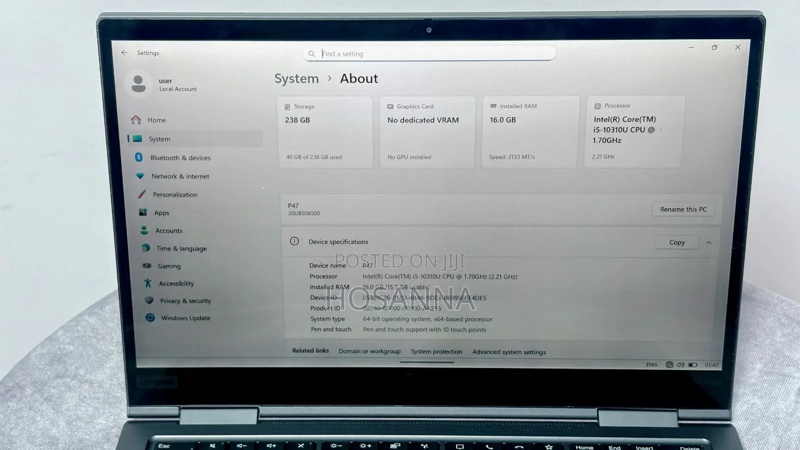Open Advanced system settings link
Image resolution: width=800 pixels, height=450 pixels.
[x=509, y=352]
